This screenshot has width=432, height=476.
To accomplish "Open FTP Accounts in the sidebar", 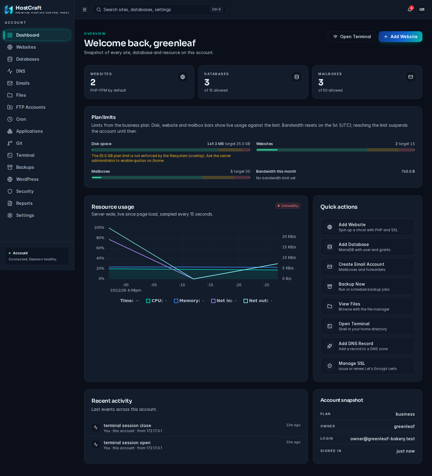I will pyautogui.click(x=37, y=107).
